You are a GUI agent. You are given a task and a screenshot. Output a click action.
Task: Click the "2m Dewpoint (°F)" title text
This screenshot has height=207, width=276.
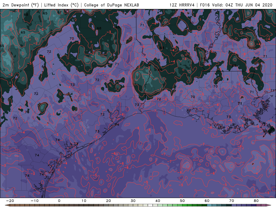pos(20,5)
